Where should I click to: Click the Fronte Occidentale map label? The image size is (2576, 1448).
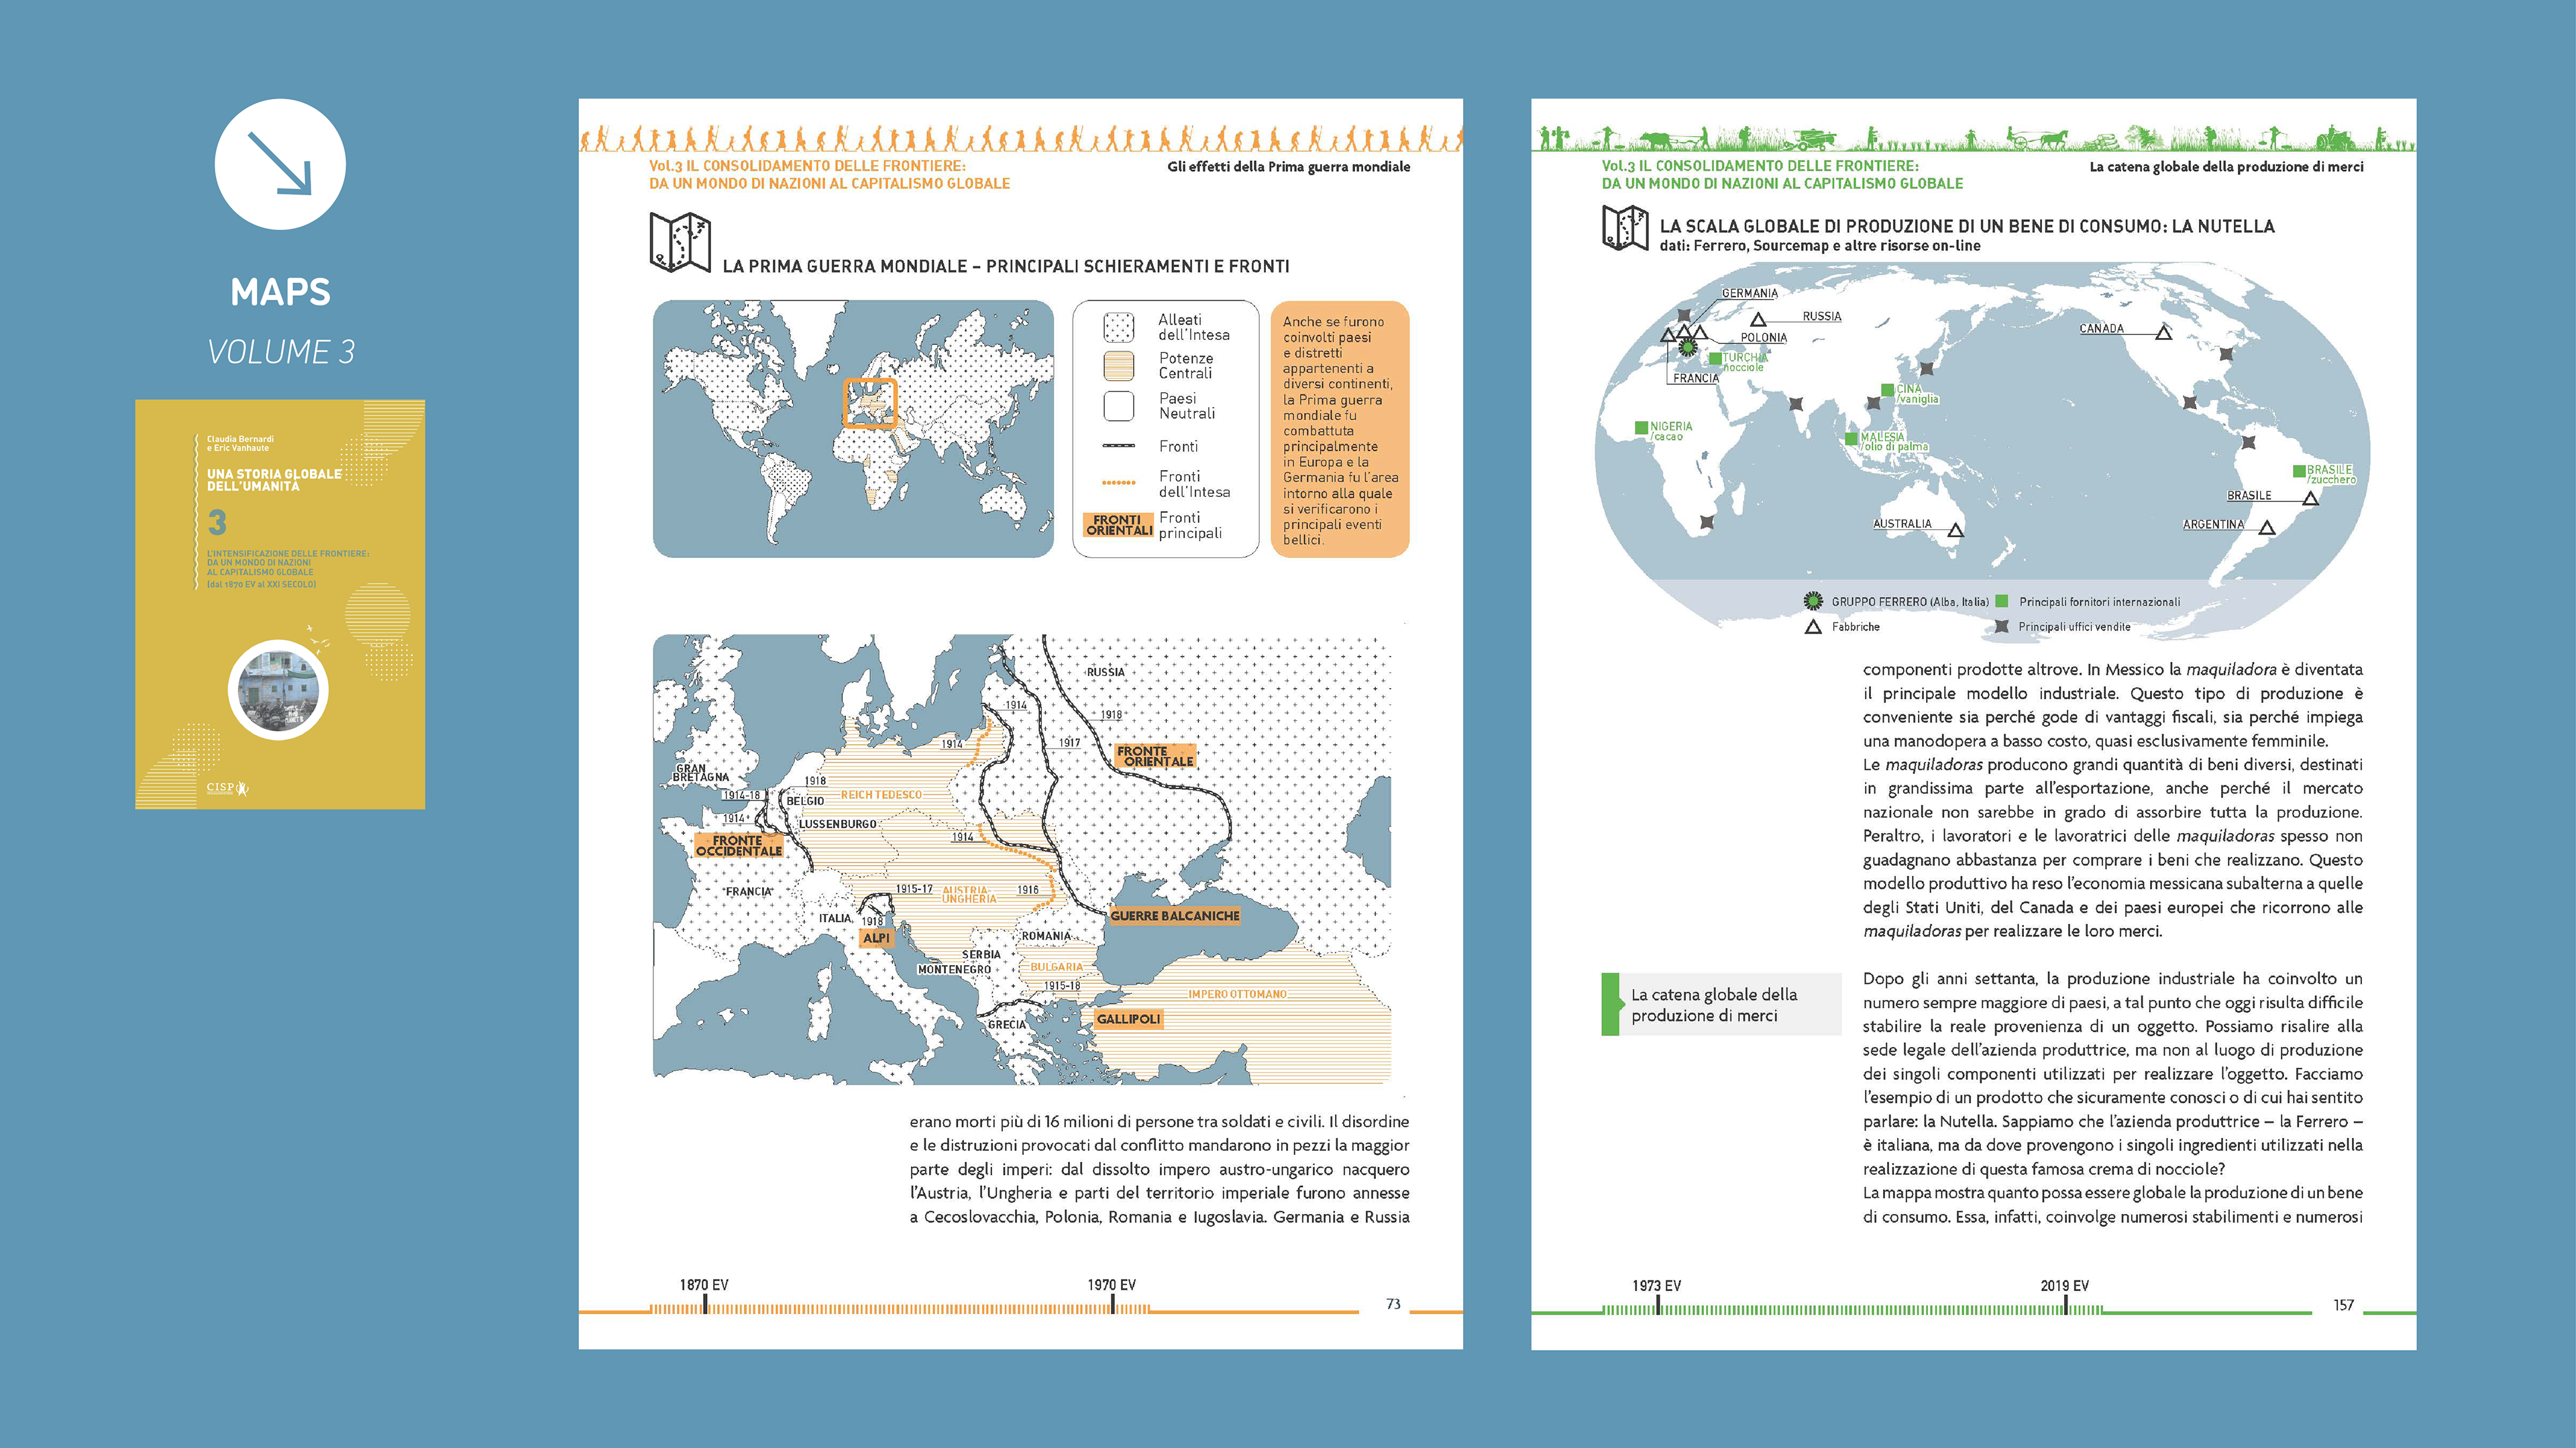pyautogui.click(x=739, y=845)
